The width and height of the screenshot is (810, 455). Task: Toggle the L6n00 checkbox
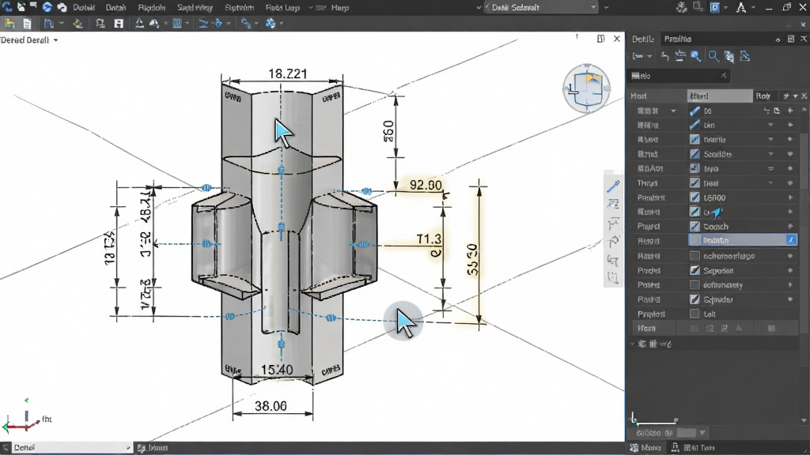click(x=695, y=197)
